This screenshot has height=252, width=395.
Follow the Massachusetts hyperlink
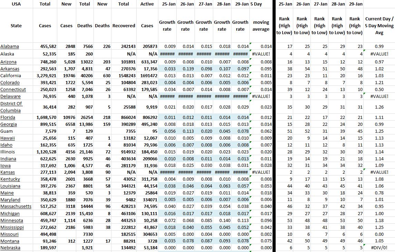[x=16, y=206]
